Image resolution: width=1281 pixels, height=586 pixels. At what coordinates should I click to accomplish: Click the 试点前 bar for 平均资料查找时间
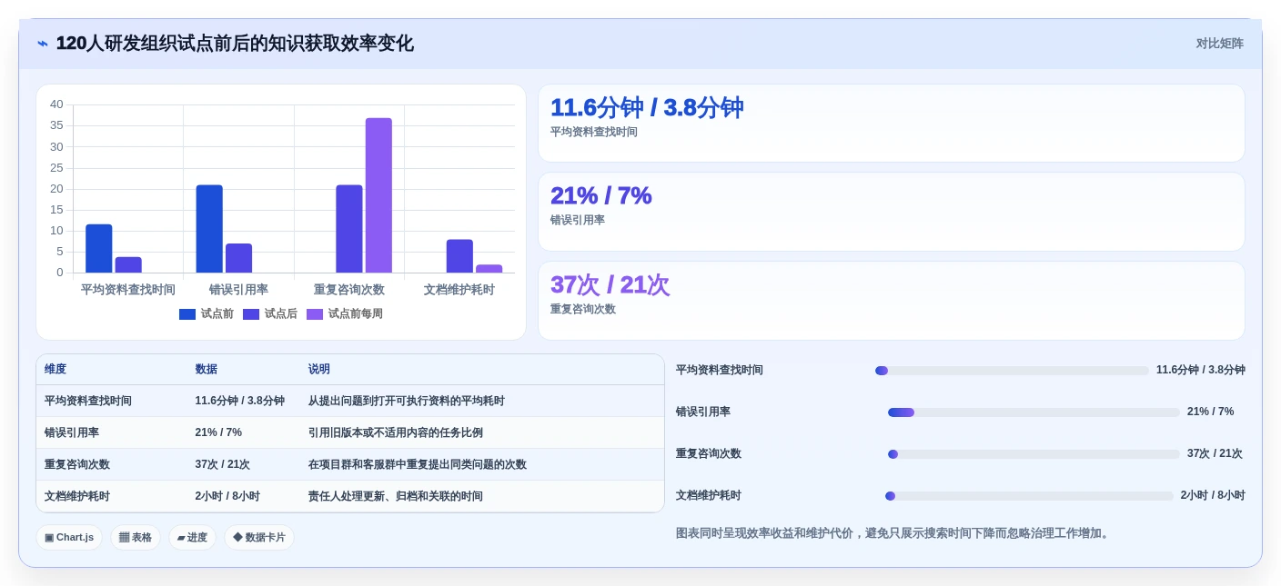click(x=99, y=249)
